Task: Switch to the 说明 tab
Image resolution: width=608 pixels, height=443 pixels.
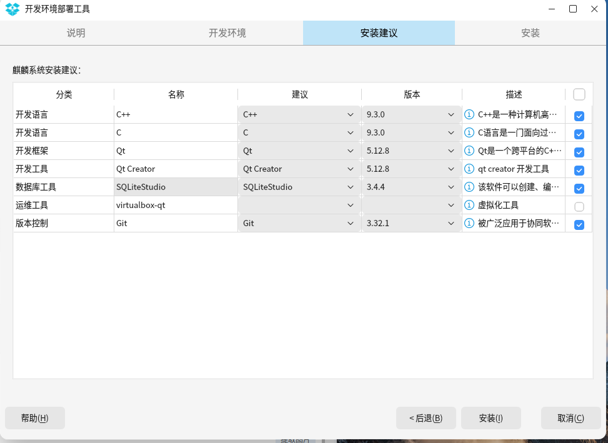Action: [76, 33]
